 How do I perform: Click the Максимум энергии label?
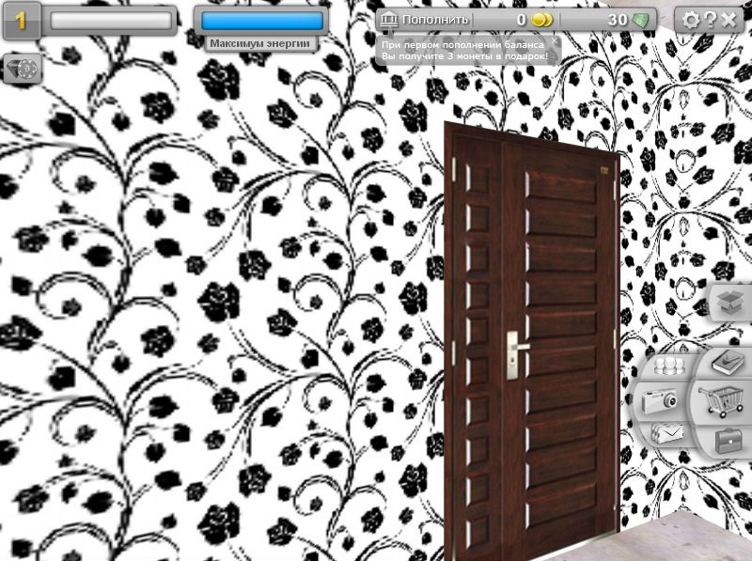click(260, 43)
